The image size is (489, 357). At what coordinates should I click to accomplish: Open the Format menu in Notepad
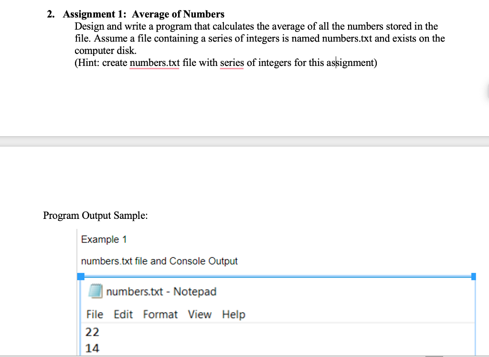click(x=160, y=314)
